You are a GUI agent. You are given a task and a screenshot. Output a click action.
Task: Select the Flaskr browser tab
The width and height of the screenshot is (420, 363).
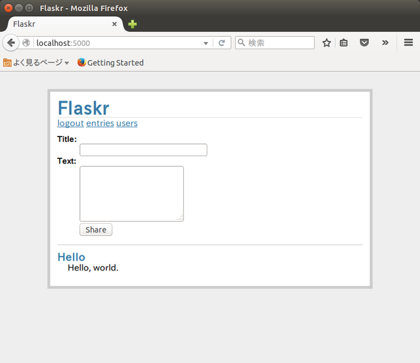point(64,24)
